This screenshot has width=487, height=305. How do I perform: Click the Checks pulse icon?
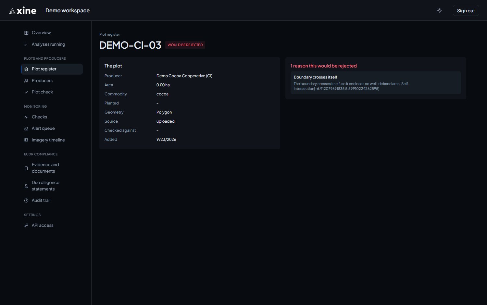(26, 117)
